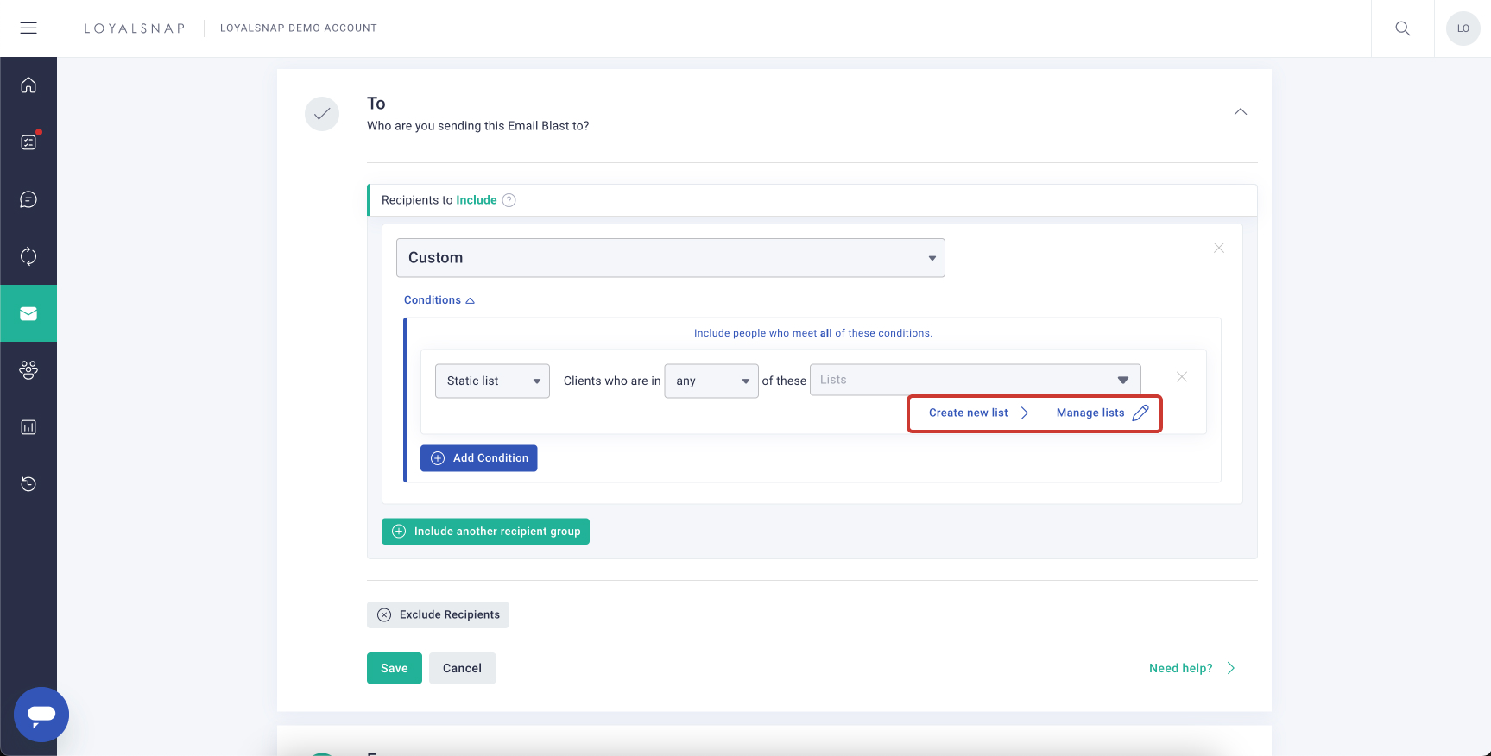
Task: Open the LO user avatar menu
Action: (1463, 28)
